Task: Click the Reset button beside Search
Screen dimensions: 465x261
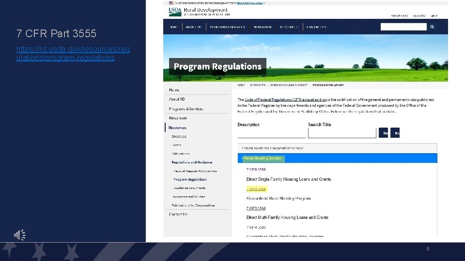Action: [x=395, y=133]
